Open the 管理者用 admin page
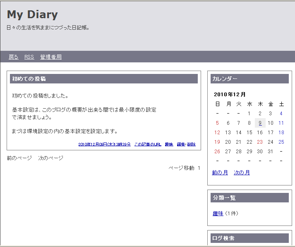 point(51,57)
